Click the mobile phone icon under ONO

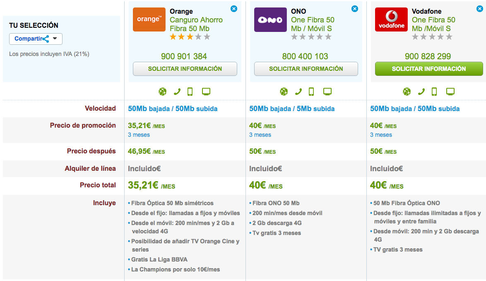point(311,92)
